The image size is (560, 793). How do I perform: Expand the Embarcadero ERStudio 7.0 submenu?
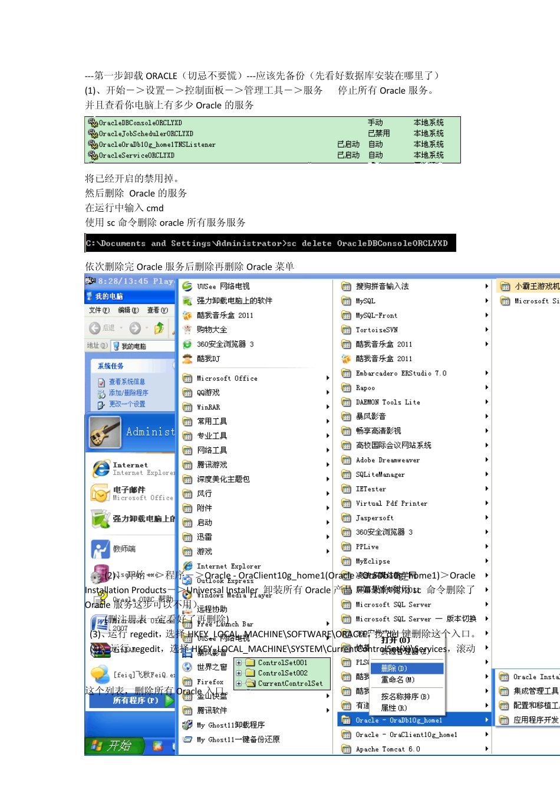tap(487, 373)
